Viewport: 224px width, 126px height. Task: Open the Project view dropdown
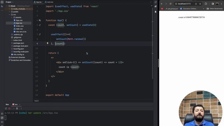(9, 2)
